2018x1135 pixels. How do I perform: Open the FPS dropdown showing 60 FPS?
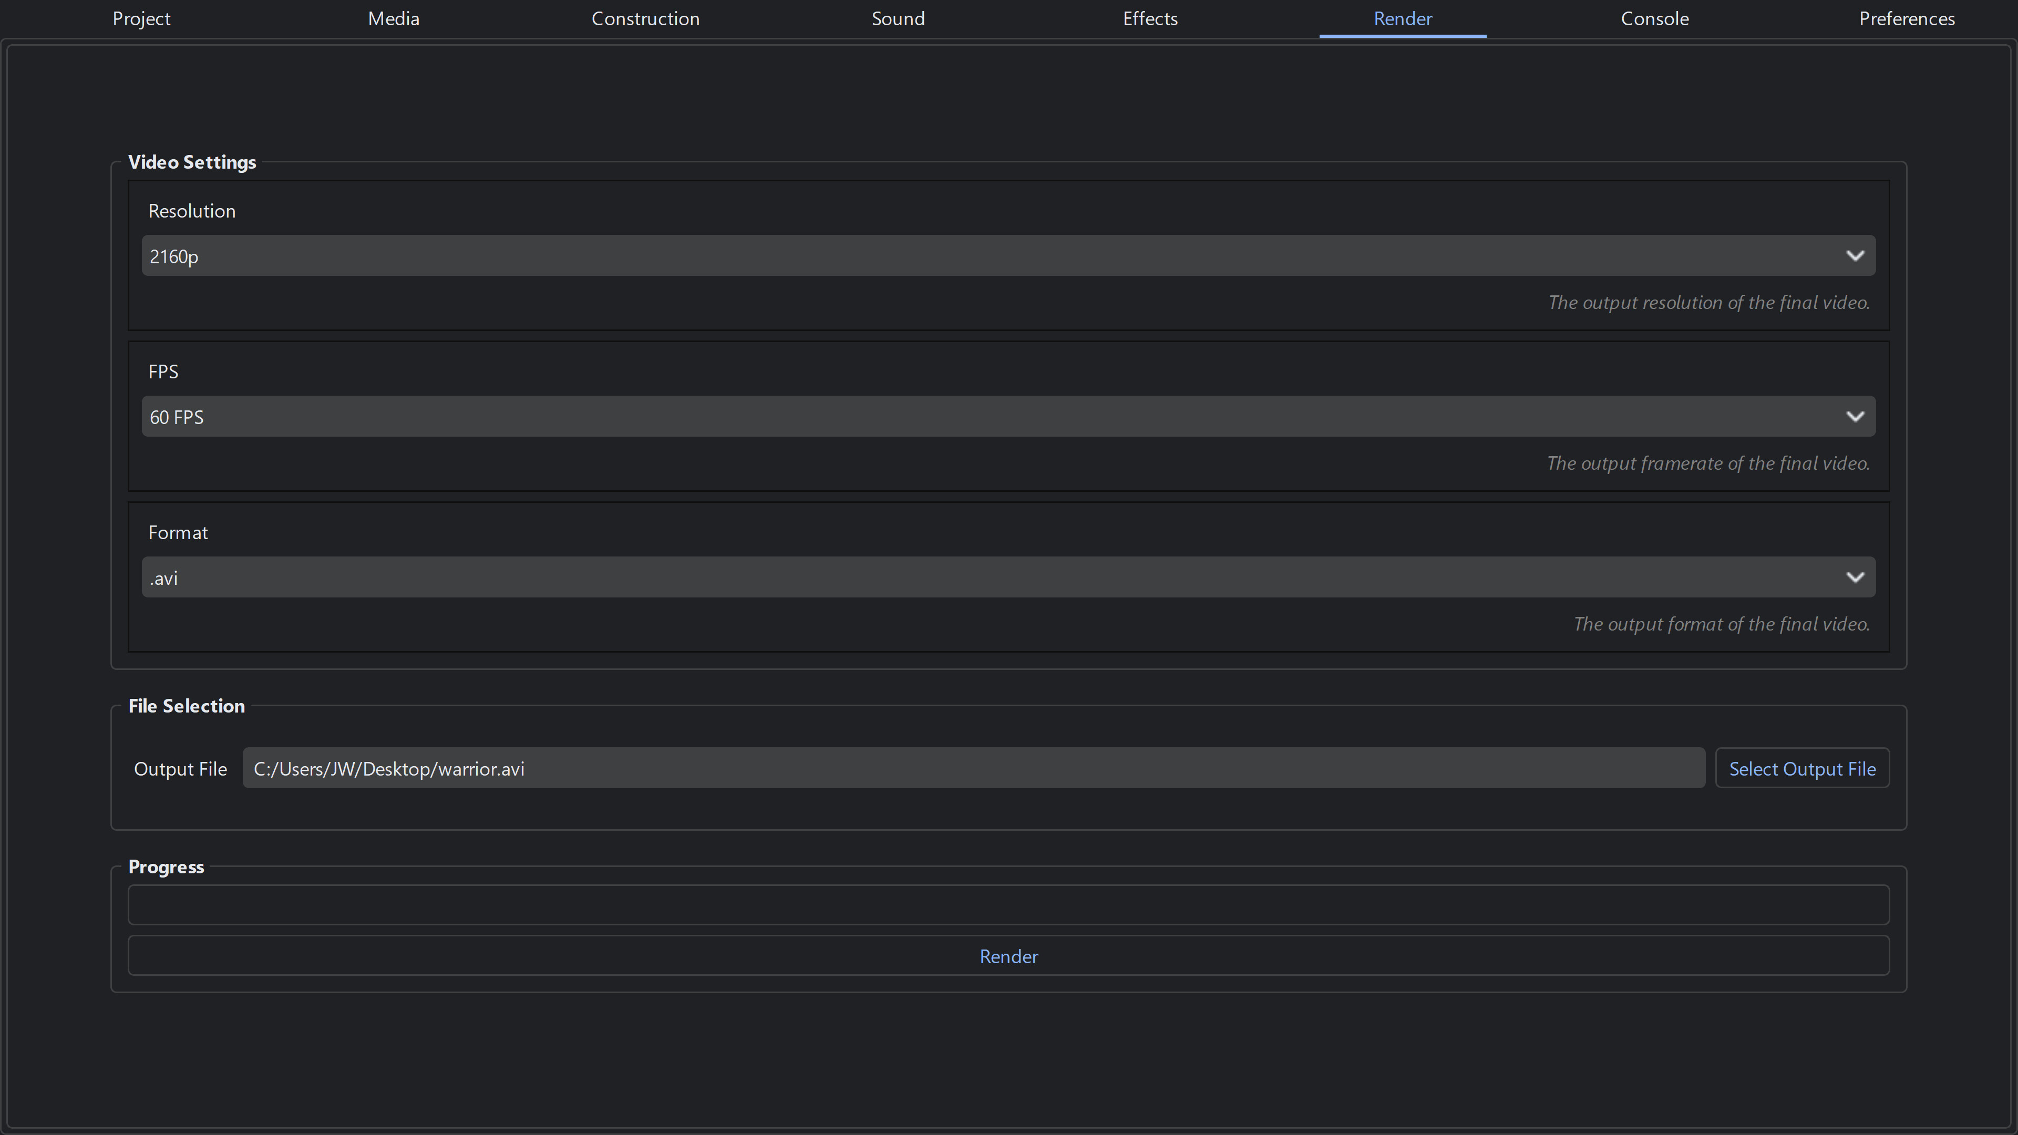tap(1008, 416)
